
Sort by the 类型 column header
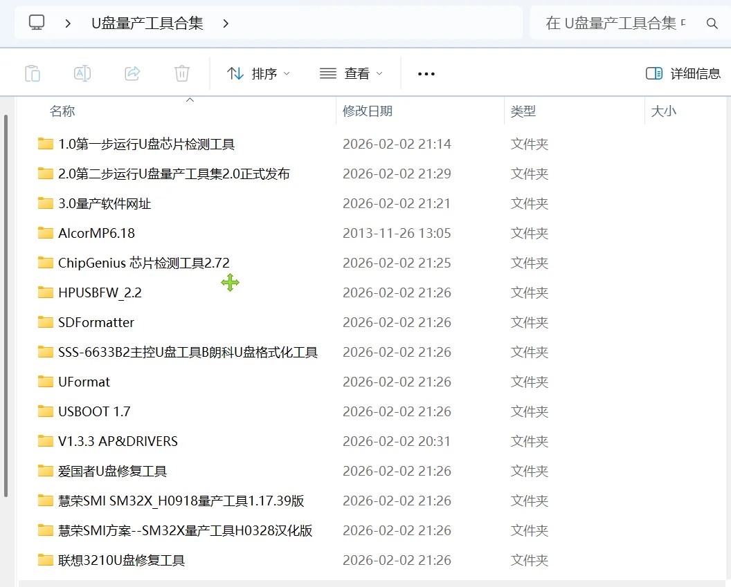(523, 111)
